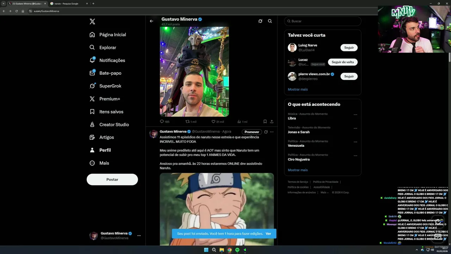Screen dimensions: 451x254
Task: Open Termos de Serviço link
Action: point(298,182)
